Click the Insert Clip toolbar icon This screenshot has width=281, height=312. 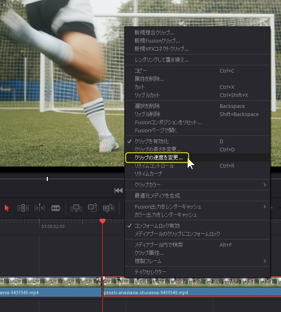click(x=76, y=208)
